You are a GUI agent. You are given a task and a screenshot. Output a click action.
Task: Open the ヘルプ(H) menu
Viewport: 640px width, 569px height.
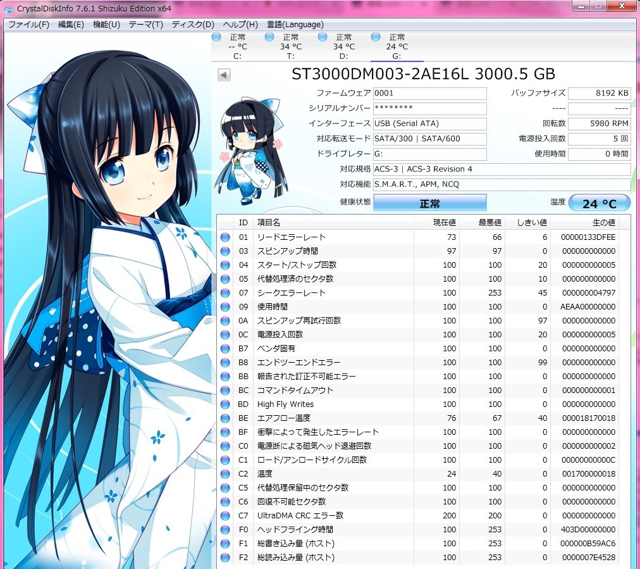point(240,25)
